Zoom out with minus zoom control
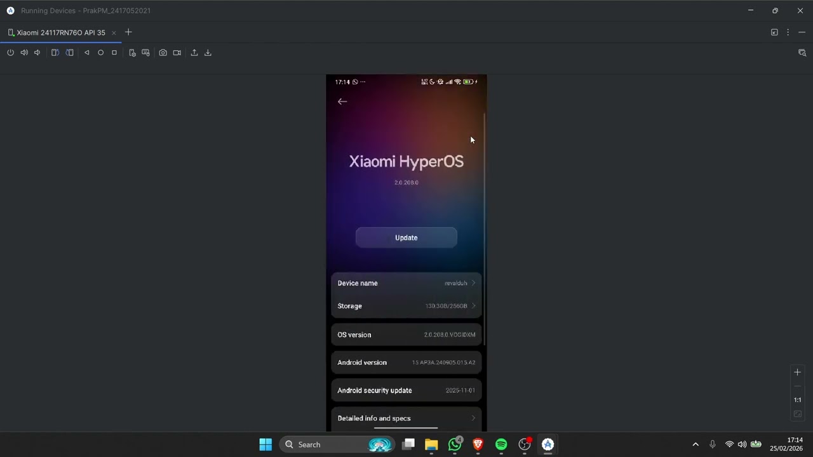This screenshot has height=457, width=813. 798,387
